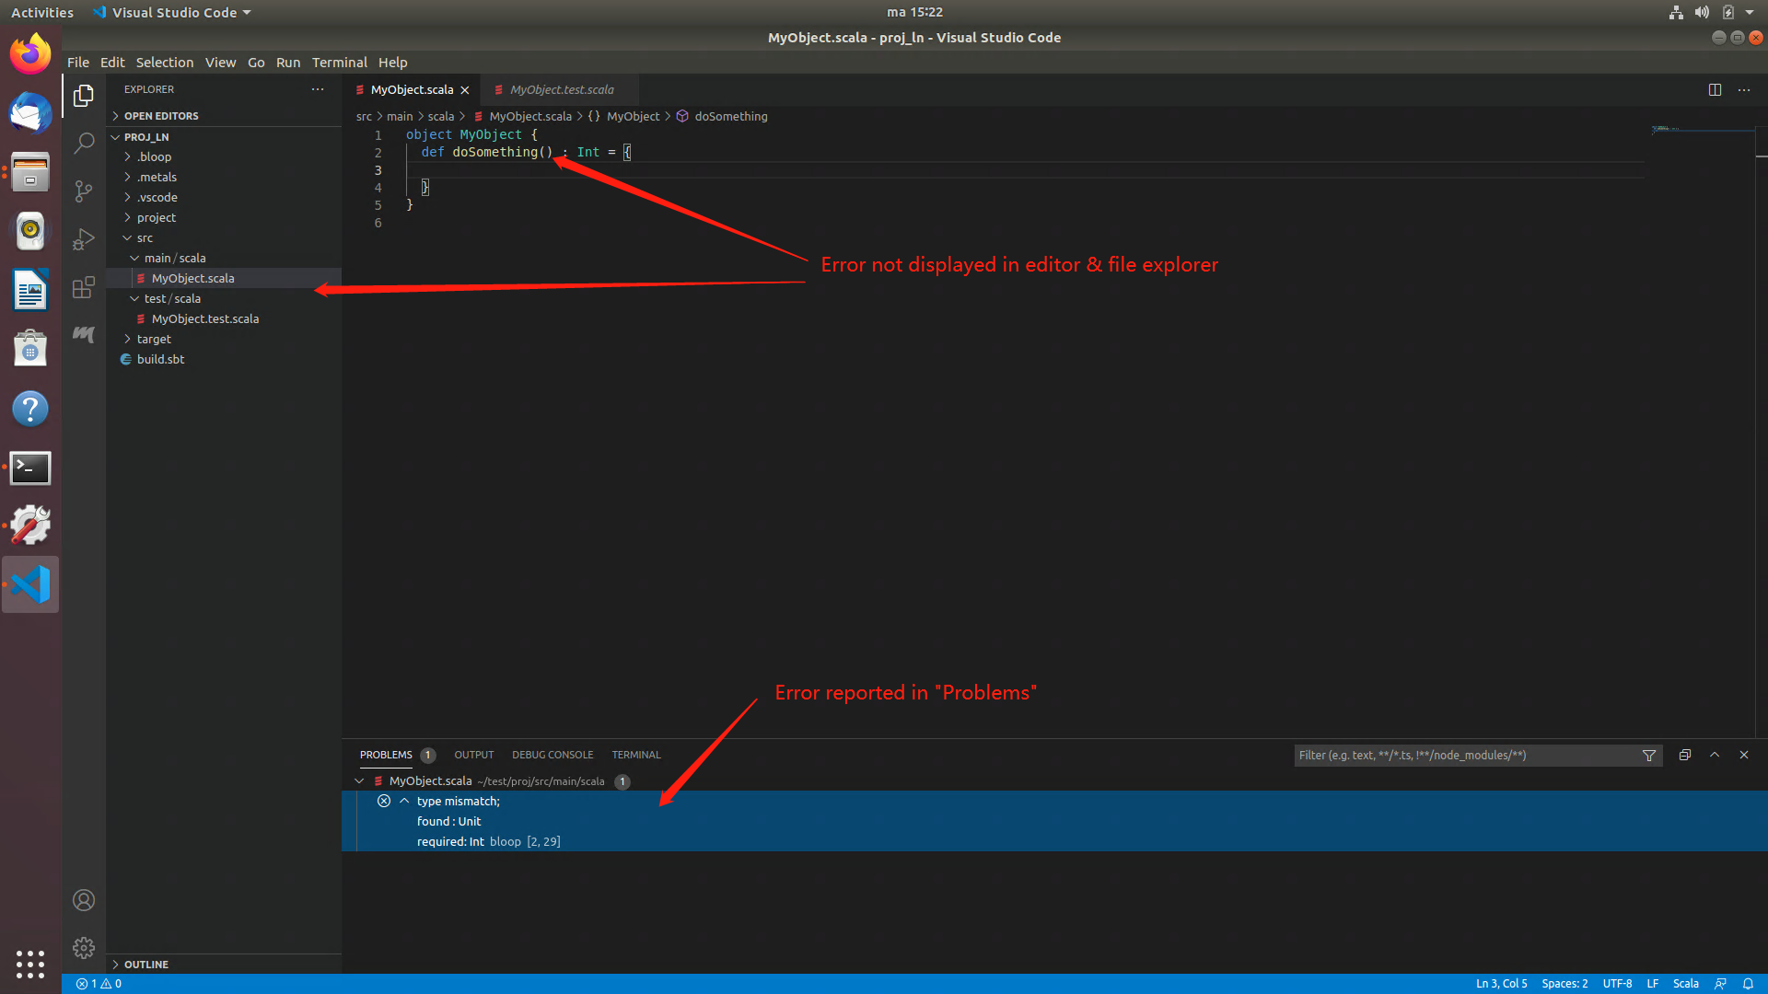This screenshot has width=1768, height=994.
Task: Click Ln 3, Col 5 in status bar
Action: tap(1501, 984)
